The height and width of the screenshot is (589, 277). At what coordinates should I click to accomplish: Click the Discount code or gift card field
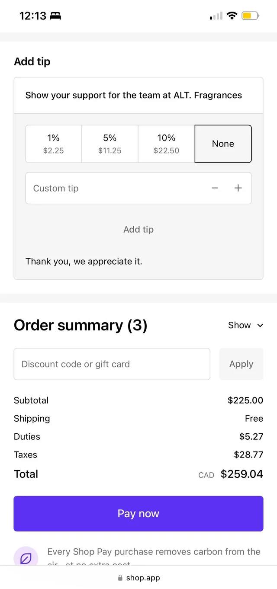tap(112, 364)
